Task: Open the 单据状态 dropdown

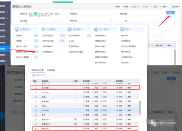Action: click(112, 20)
